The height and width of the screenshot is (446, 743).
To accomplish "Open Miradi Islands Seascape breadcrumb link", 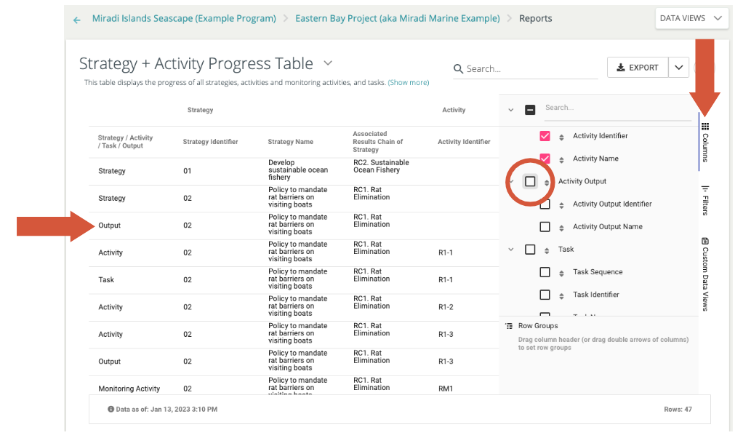I will (x=184, y=18).
